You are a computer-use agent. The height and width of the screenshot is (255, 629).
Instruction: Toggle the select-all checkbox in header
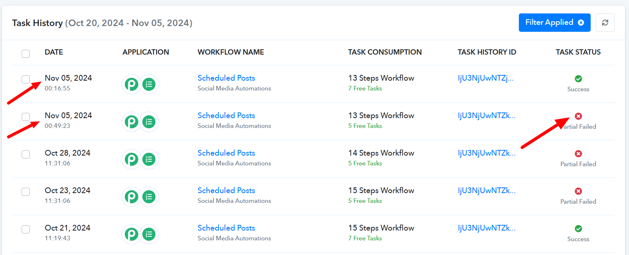point(26,53)
